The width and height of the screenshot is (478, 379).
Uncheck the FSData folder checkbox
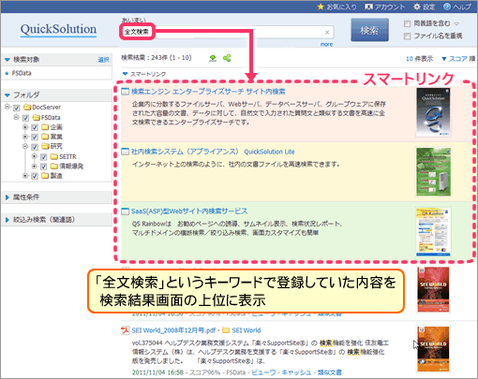tap(25, 118)
